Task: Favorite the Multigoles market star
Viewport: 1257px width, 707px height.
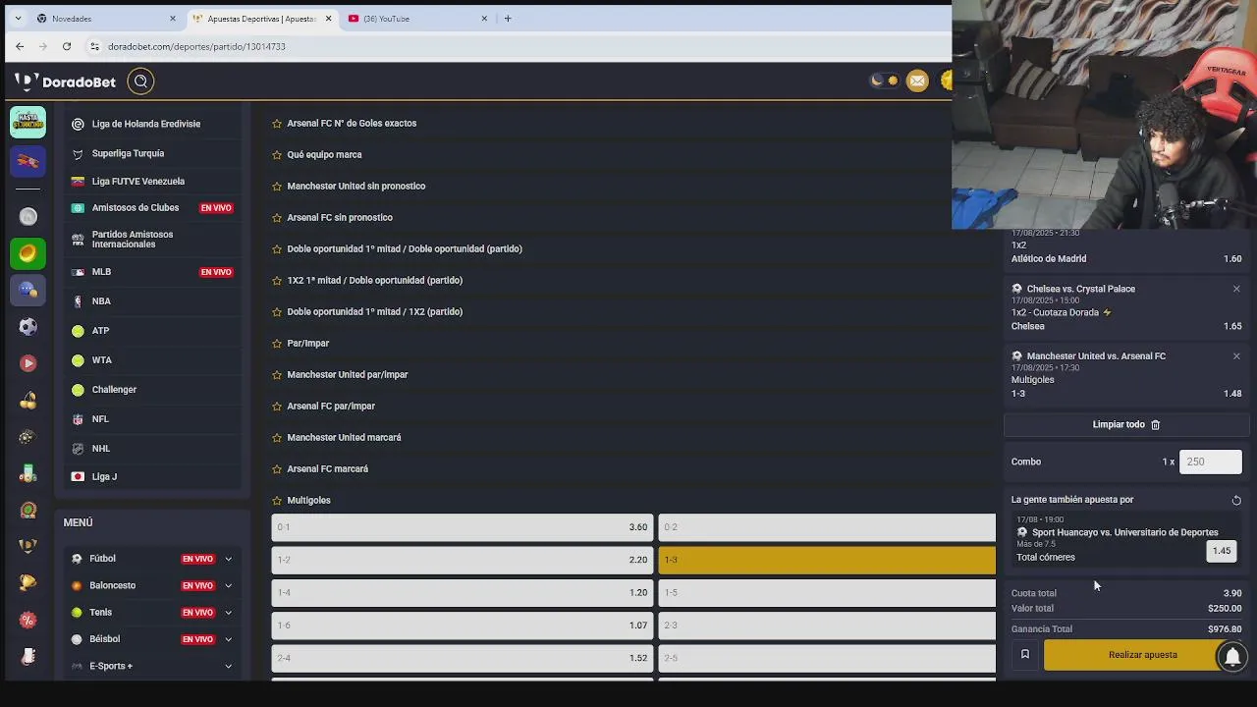Action: [x=277, y=500]
